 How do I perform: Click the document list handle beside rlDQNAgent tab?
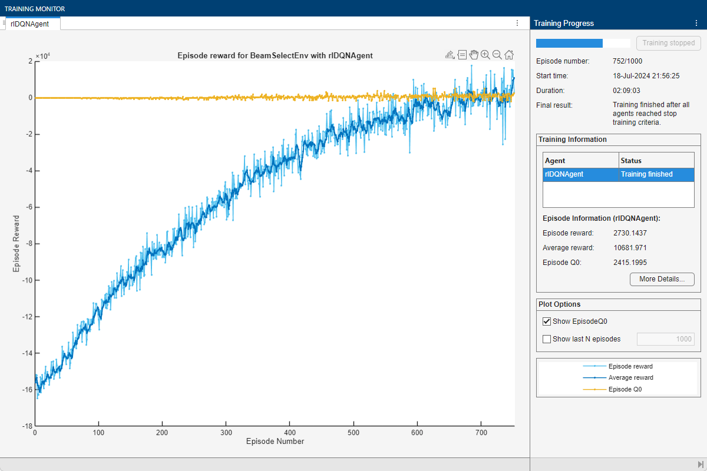(x=4, y=23)
